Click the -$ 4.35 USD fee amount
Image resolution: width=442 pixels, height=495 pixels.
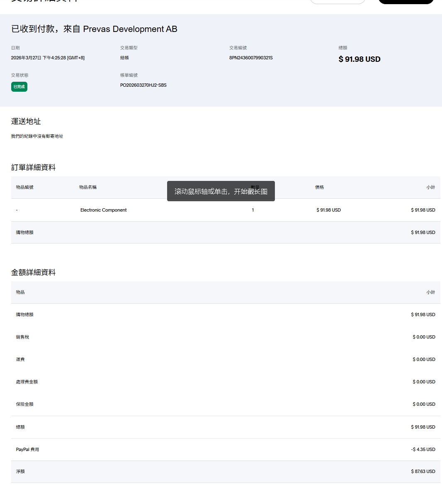[x=423, y=450]
